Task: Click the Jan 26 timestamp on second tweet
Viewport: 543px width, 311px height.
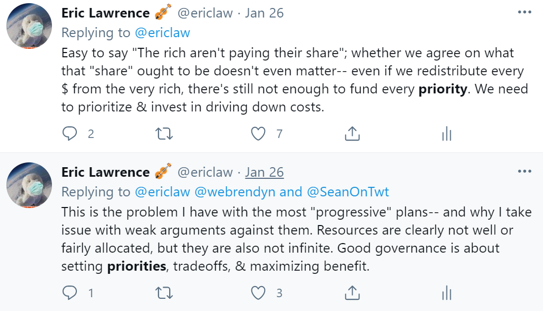Action: click(x=265, y=172)
